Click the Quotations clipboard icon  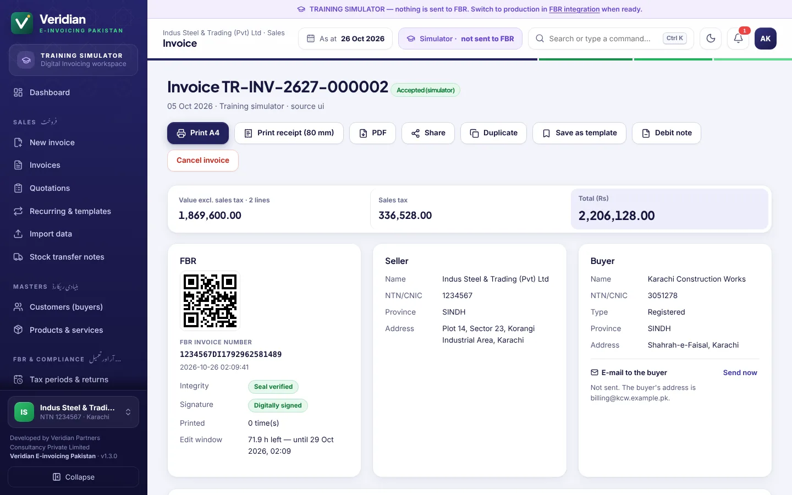(18, 188)
